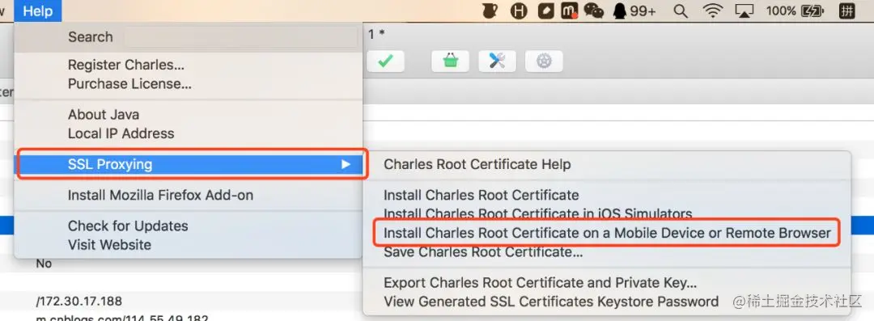This screenshot has width=874, height=321.
Task: Open the Tools wrench icon
Action: pyautogui.click(x=497, y=61)
